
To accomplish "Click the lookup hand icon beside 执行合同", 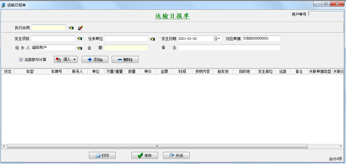I will (x=71, y=28).
